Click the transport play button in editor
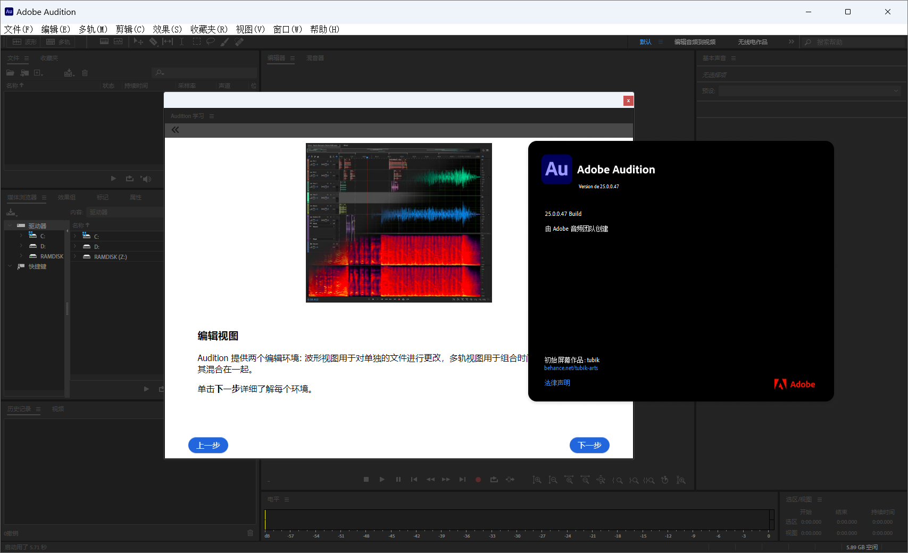 [x=382, y=480]
